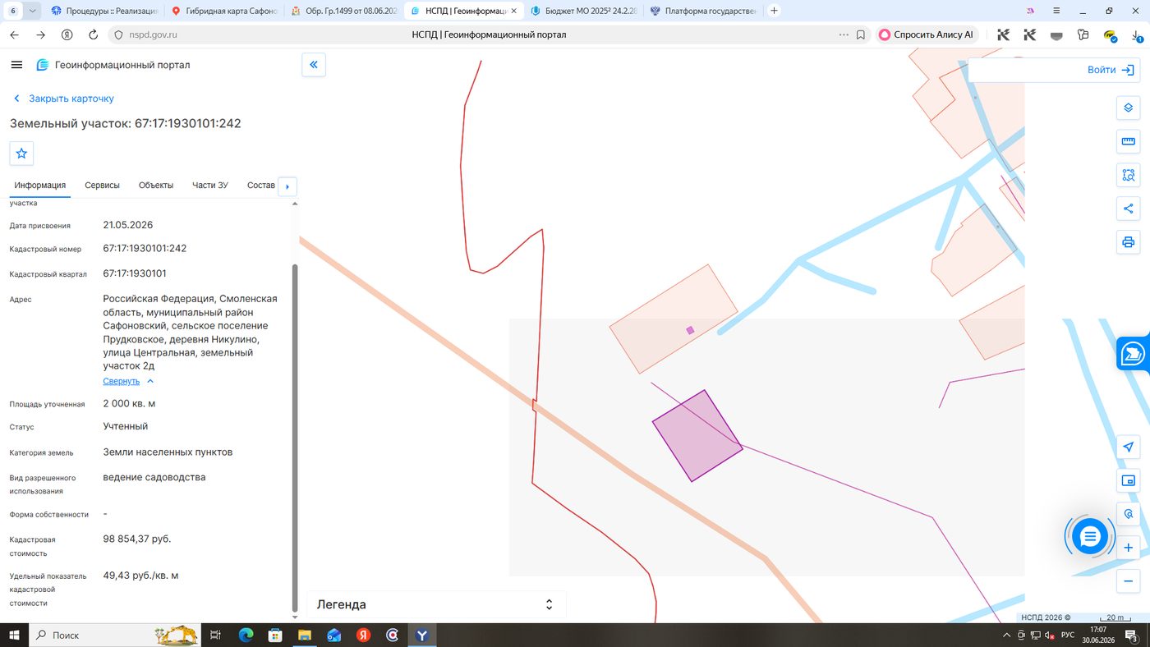This screenshot has height=647, width=1150.
Task: Add parcel to favorites with star icon
Action: click(21, 154)
